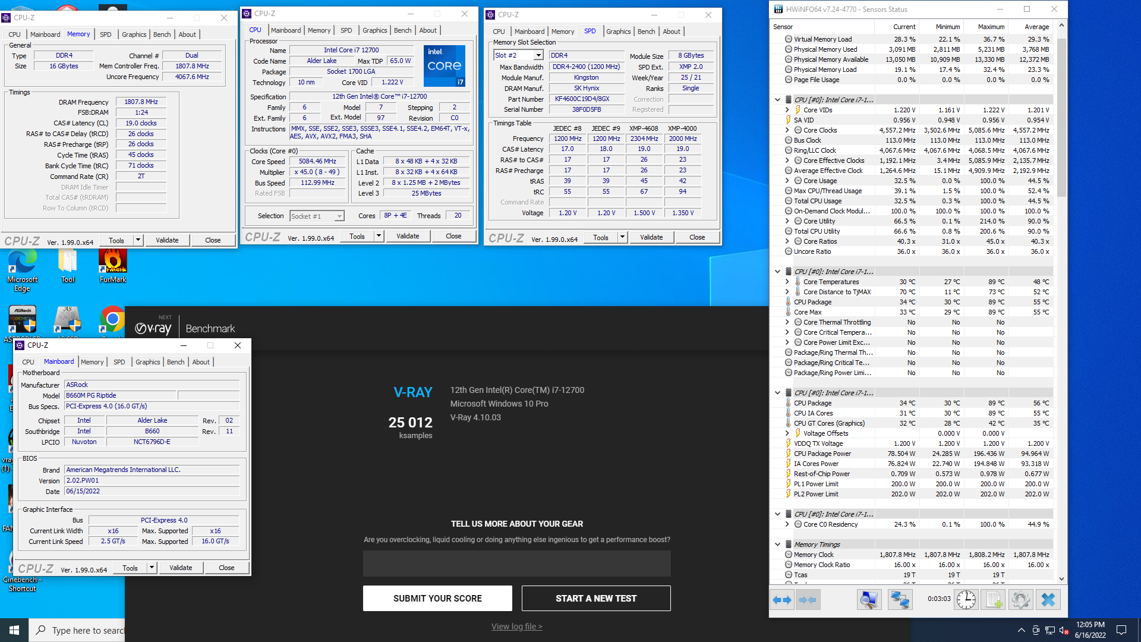
Task: Click muted volume tray icon
Action: coord(1064,630)
